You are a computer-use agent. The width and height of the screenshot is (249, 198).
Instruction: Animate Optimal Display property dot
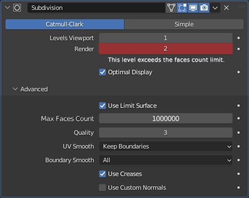tap(239, 72)
